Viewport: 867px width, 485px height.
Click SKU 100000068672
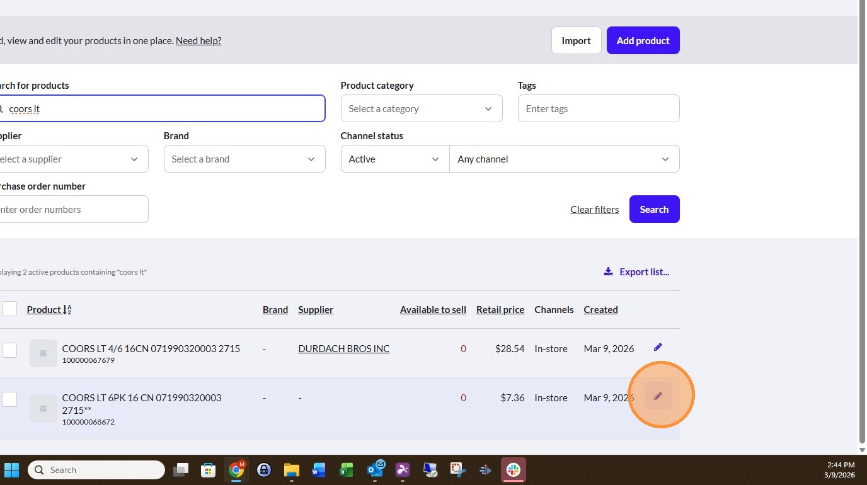88,422
